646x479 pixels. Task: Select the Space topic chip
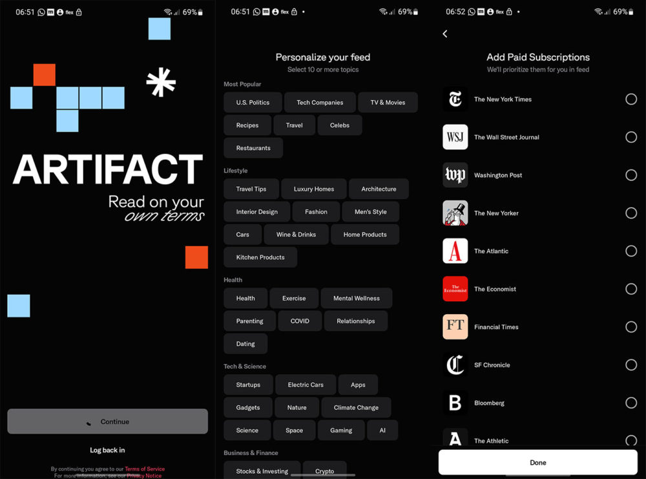(294, 431)
